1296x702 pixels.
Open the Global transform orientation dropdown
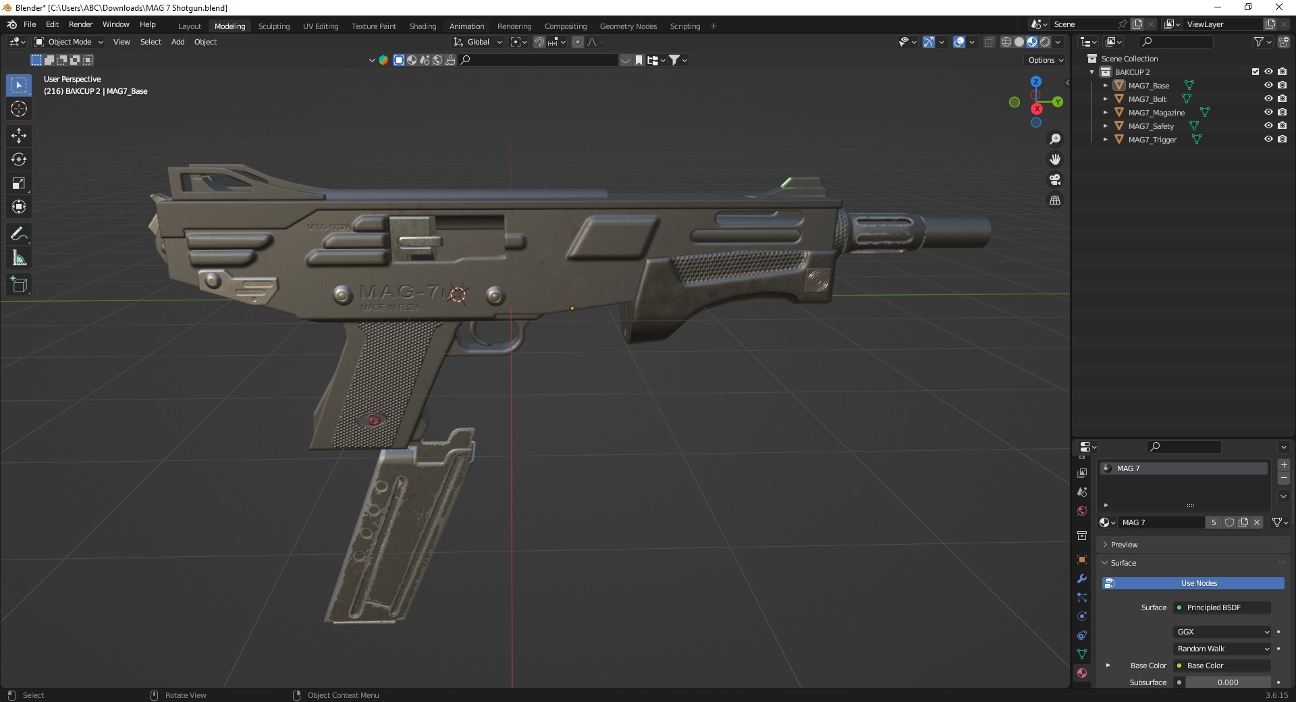tap(478, 42)
